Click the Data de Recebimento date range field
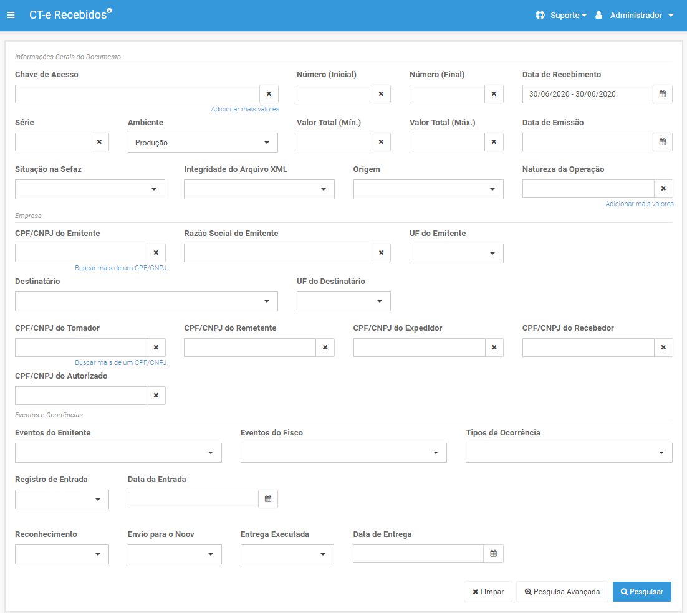This screenshot has width=687, height=616. coord(587,94)
